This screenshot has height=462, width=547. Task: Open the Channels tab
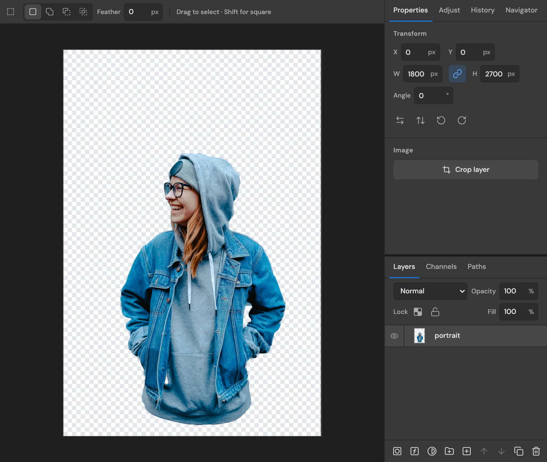point(441,267)
